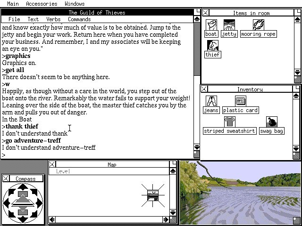Screen dimensions: 302x226
Task: Click the east arrow on the Compass
Action: point(39,203)
